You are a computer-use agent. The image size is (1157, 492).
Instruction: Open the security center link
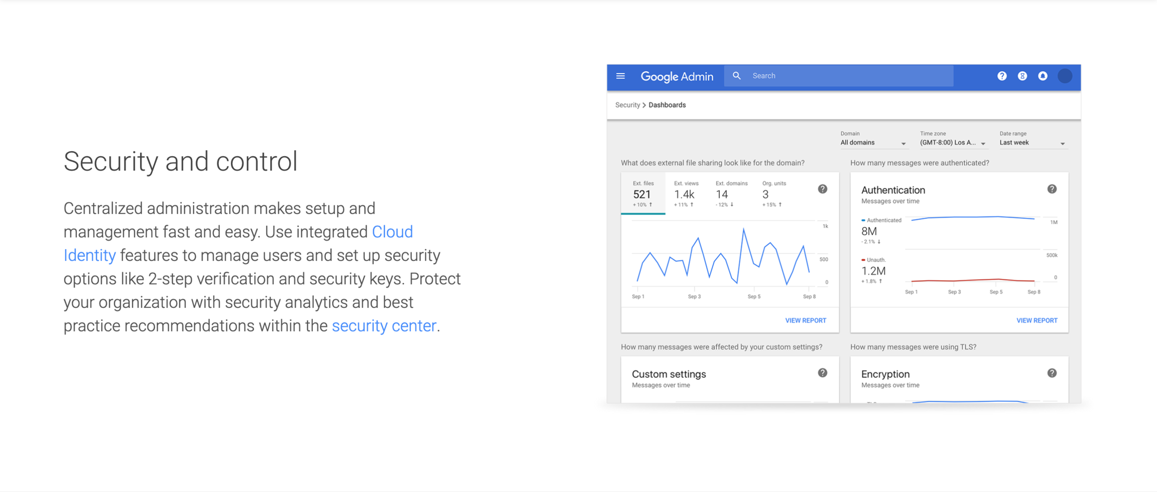(x=384, y=326)
